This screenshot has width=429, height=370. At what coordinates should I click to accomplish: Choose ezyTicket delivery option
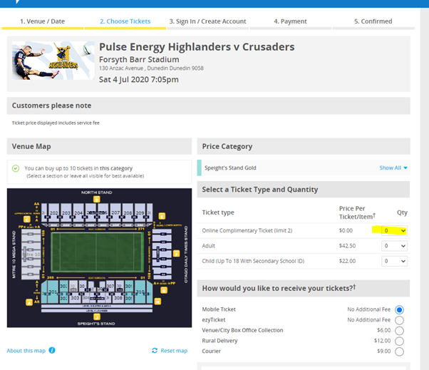(399, 320)
